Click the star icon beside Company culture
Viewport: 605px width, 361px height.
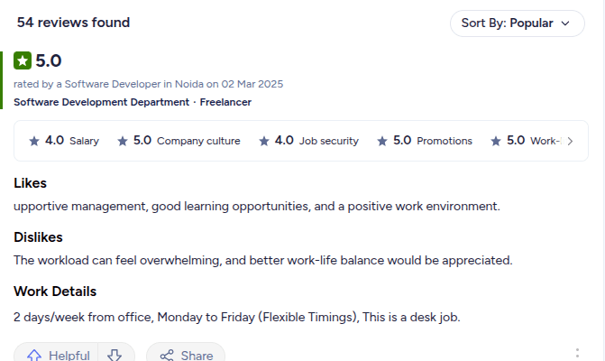click(123, 141)
